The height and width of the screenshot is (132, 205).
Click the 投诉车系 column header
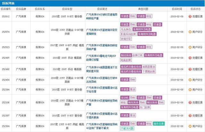tap(40, 9)
